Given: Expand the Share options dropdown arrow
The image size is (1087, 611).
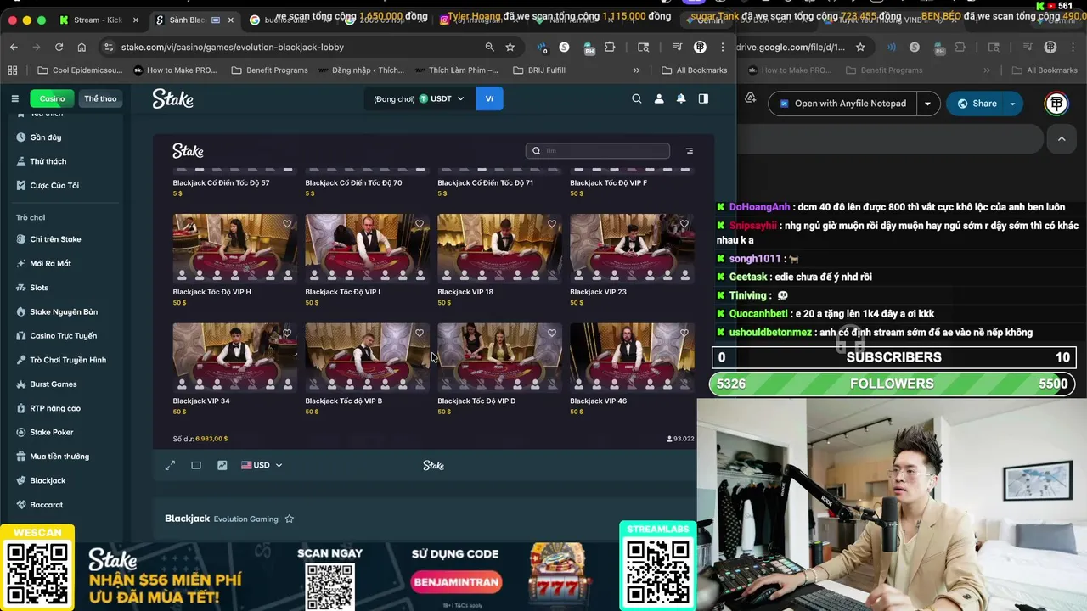Looking at the screenshot, I should [x=1012, y=104].
